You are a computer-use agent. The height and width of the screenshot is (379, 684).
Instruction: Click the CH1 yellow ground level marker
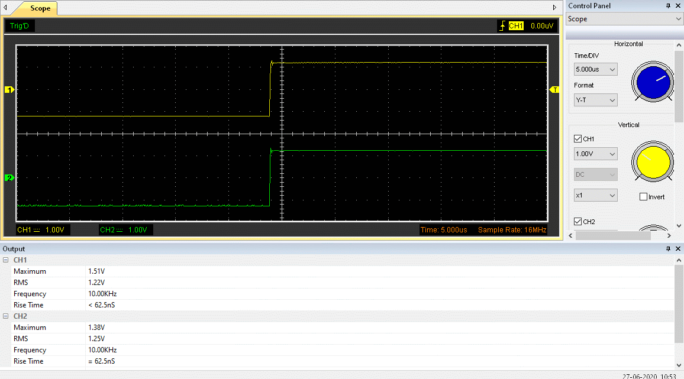pyautogui.click(x=9, y=90)
